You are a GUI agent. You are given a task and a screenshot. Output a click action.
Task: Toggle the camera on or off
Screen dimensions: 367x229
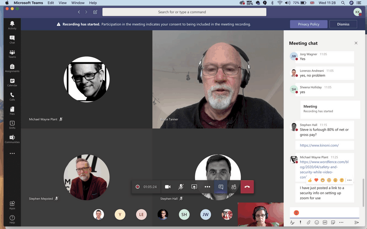[x=167, y=187]
